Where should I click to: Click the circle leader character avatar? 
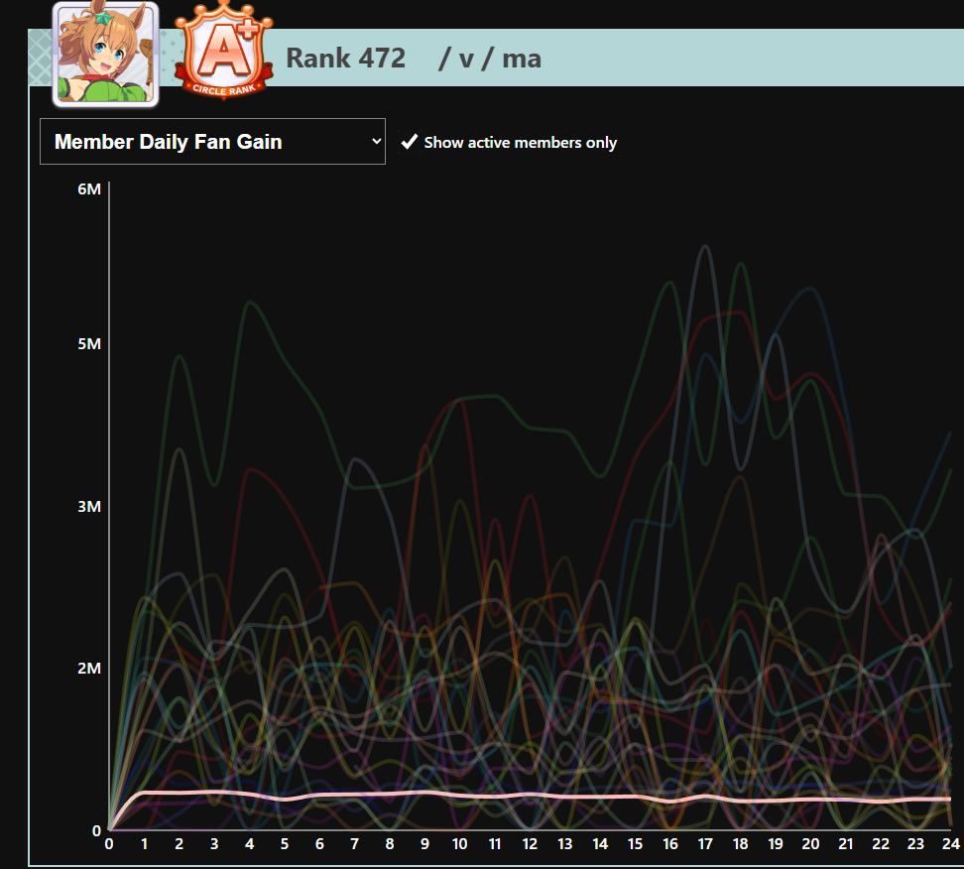pyautogui.click(x=106, y=55)
